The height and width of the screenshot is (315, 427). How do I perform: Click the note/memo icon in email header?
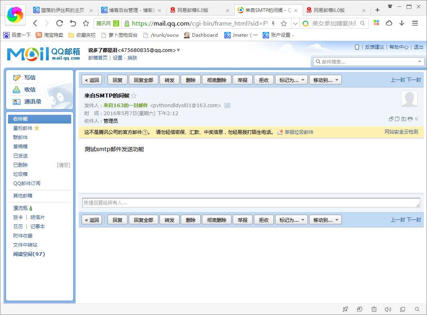397,119
